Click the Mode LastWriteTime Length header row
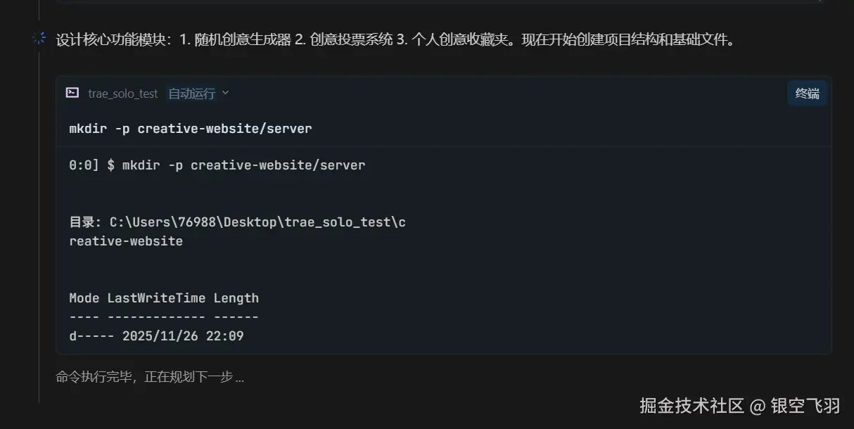 click(x=164, y=298)
